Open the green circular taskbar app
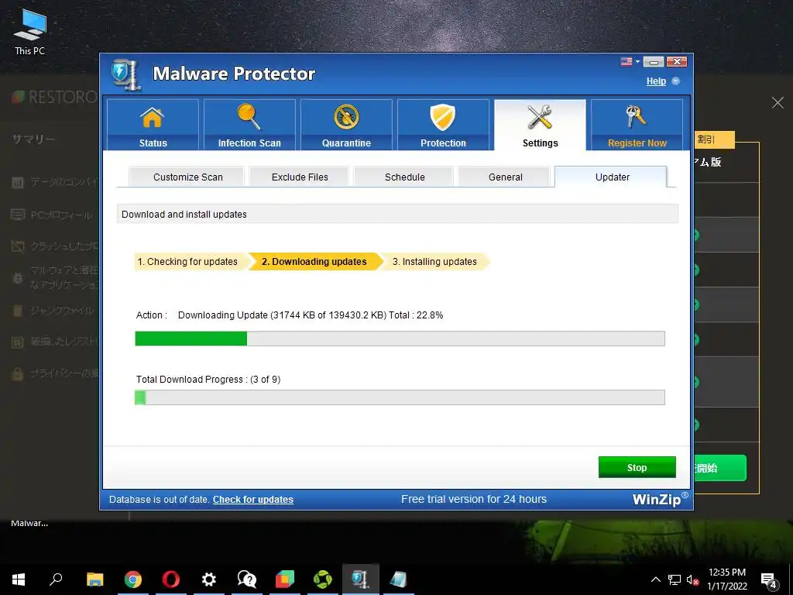Image resolution: width=793 pixels, height=595 pixels. [x=323, y=580]
